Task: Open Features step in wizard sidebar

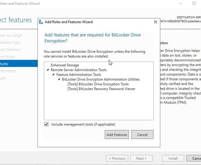Action: pos(19,64)
